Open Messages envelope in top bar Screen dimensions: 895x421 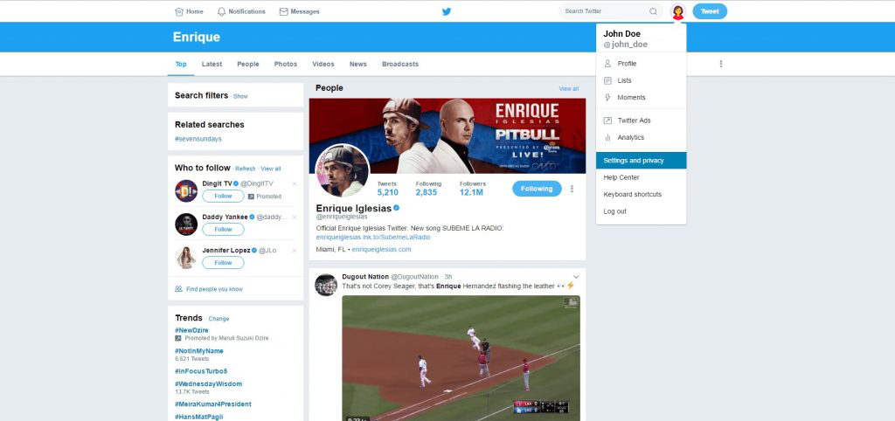pyautogui.click(x=299, y=11)
